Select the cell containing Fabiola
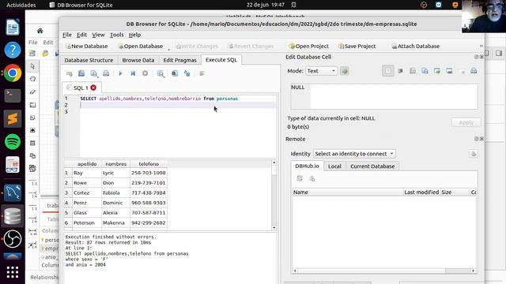This screenshot has width=506, height=284. pos(115,192)
